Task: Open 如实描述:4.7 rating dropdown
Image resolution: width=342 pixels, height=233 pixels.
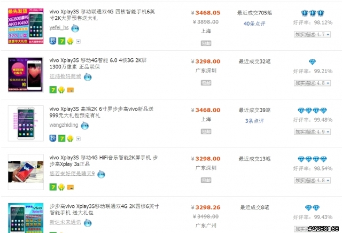Action: click(312, 35)
